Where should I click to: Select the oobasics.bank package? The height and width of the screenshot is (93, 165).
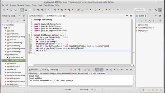pyautogui.click(x=14, y=67)
